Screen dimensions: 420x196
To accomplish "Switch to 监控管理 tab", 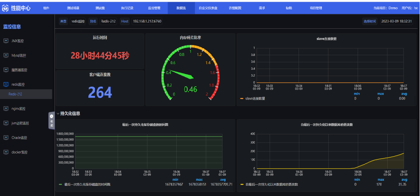I will pos(154,8).
